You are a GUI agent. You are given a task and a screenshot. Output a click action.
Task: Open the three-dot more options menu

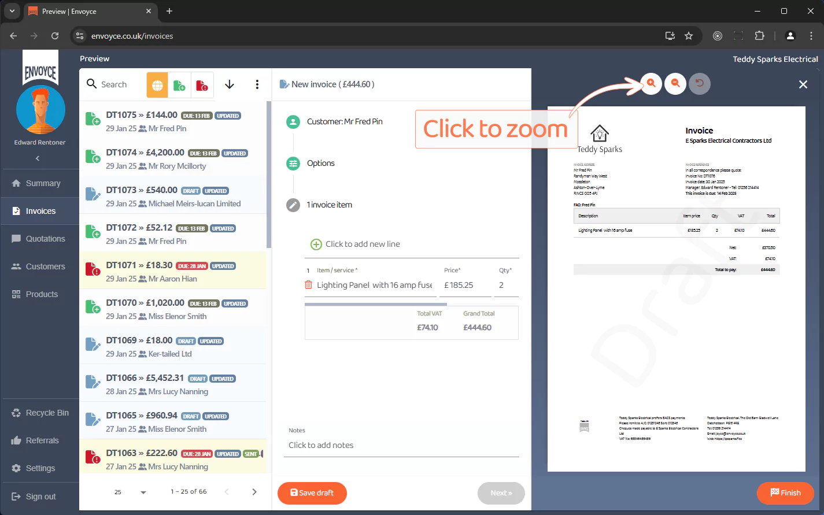click(x=257, y=84)
